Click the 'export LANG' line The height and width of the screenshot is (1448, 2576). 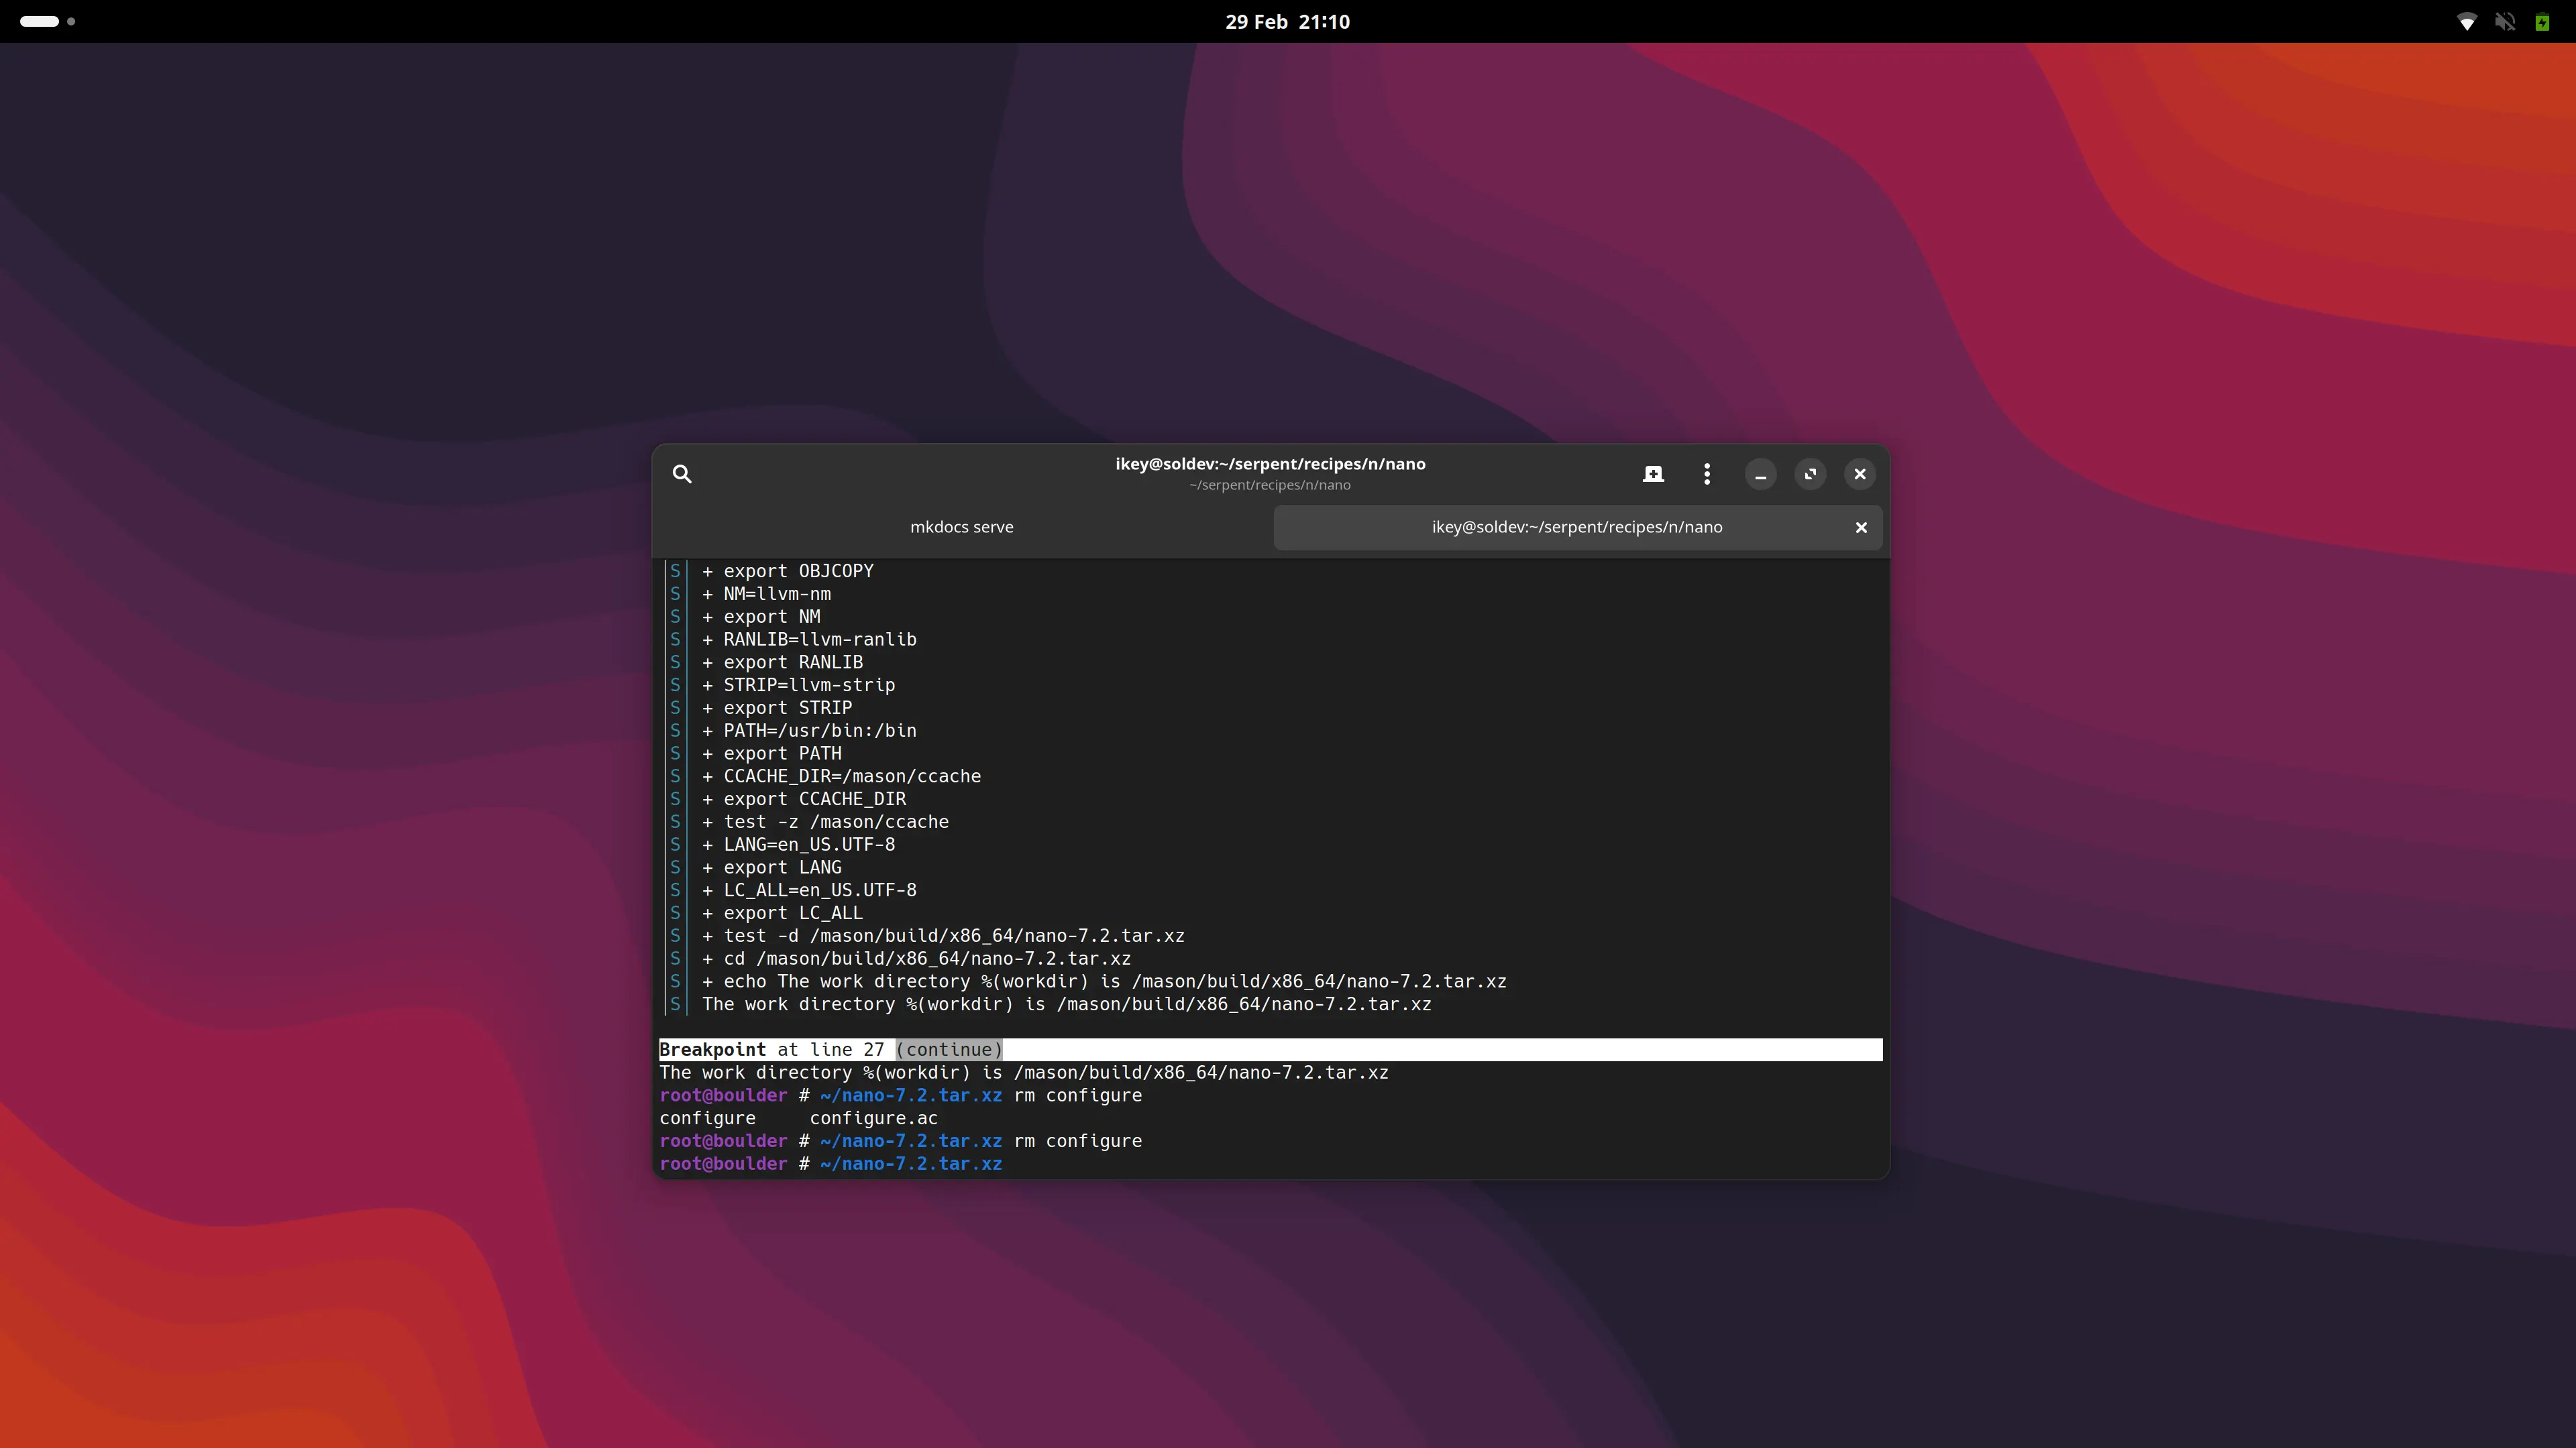771,867
